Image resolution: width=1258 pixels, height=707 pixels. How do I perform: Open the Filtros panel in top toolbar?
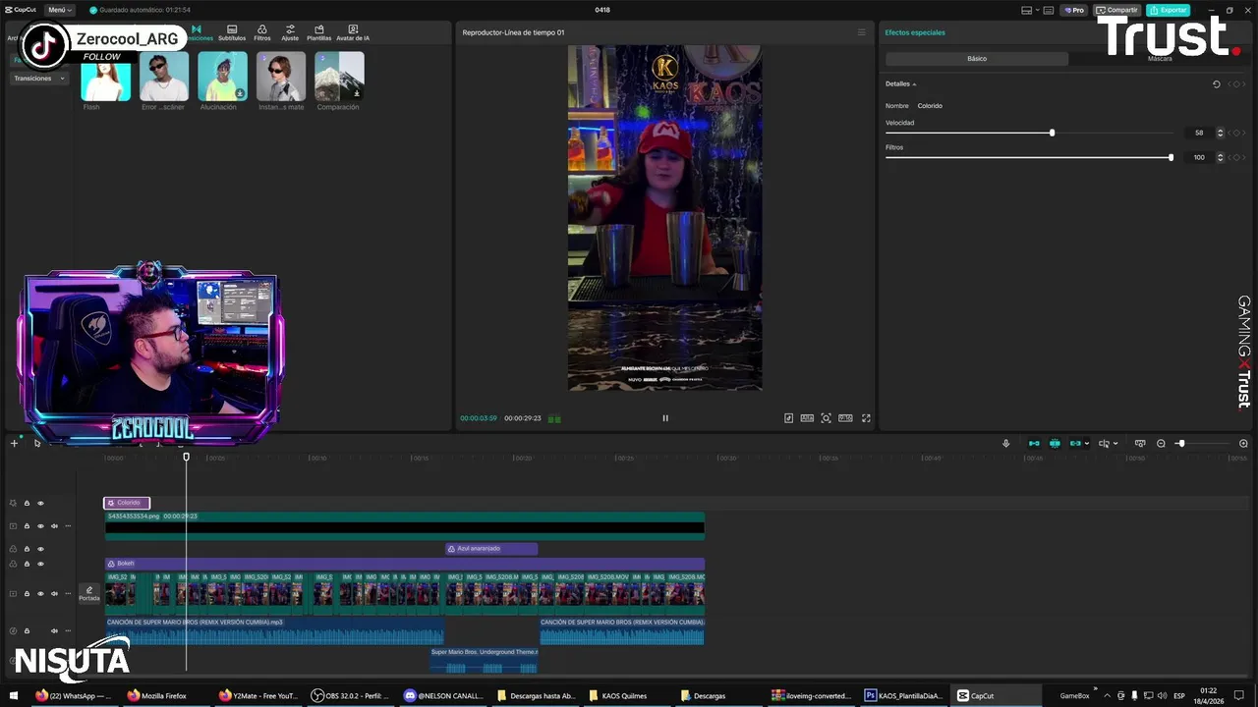(262, 32)
